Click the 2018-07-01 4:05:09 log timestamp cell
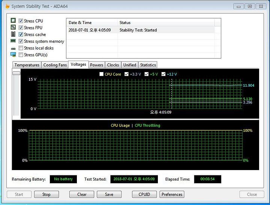Image resolution: width=270 pixels, height=205 pixels. [90, 30]
